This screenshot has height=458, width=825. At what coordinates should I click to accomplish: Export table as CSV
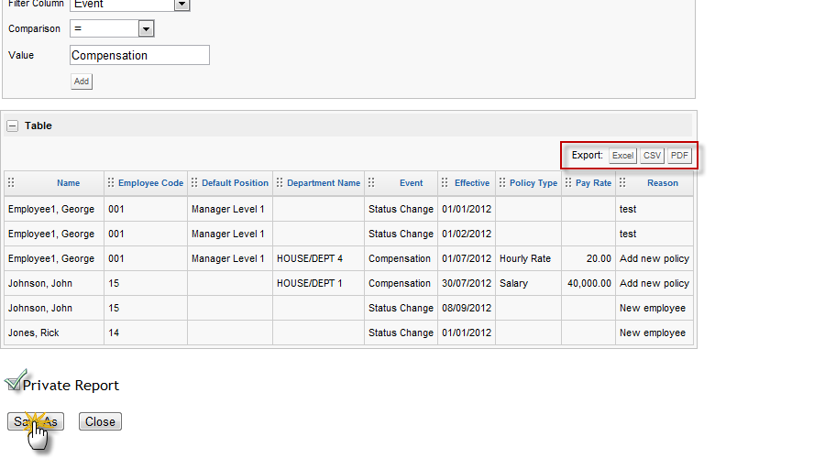pyautogui.click(x=652, y=156)
